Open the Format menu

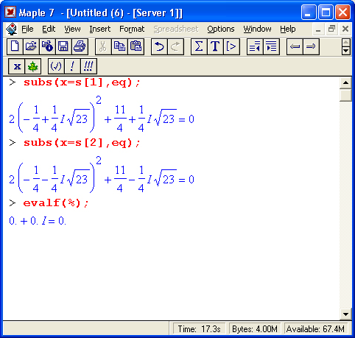pos(132,29)
